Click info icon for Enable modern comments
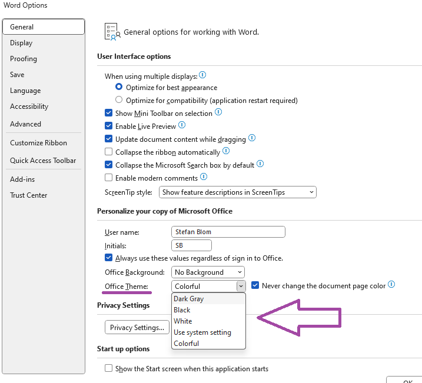 tap(204, 176)
